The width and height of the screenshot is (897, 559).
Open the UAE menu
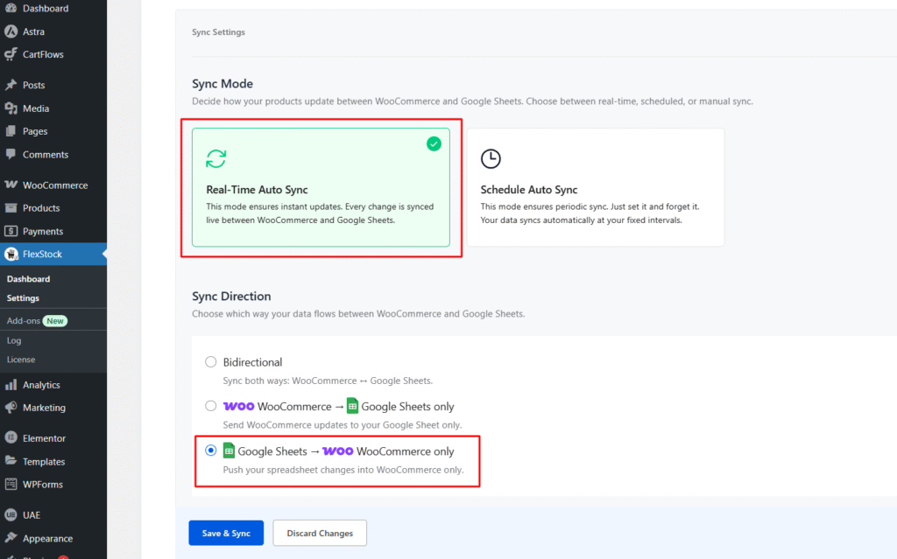click(53, 514)
